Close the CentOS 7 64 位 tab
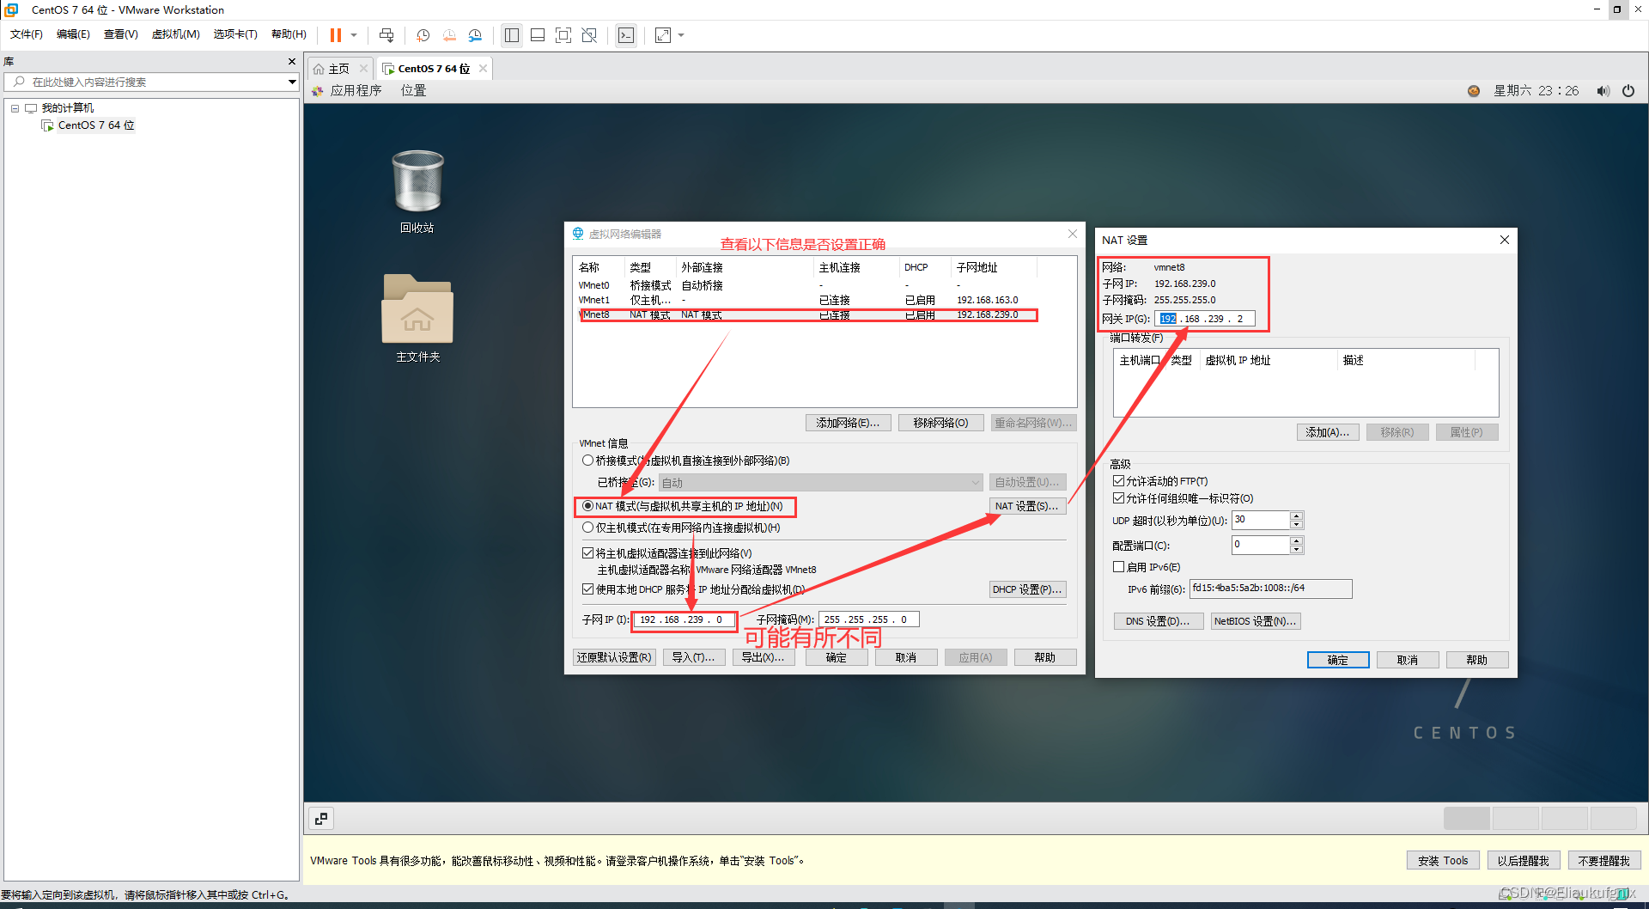 coord(484,69)
